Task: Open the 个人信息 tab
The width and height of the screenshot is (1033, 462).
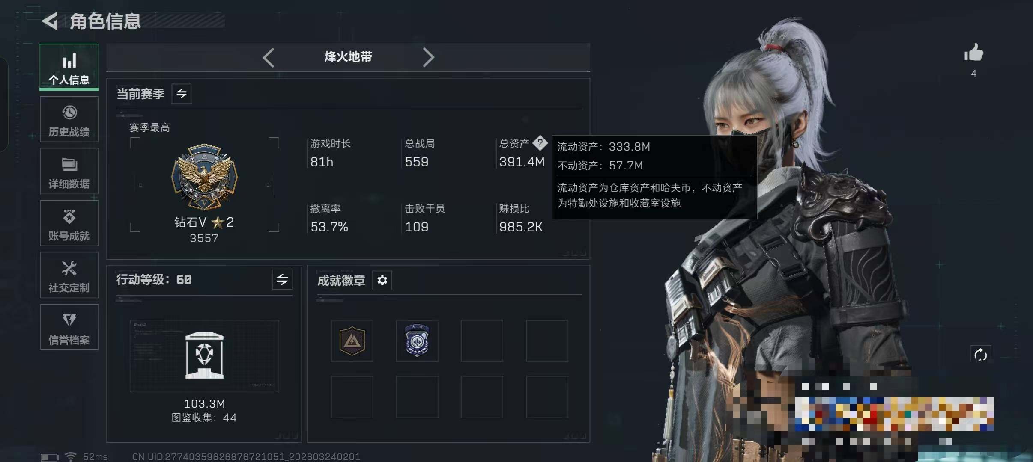Action: [x=69, y=67]
